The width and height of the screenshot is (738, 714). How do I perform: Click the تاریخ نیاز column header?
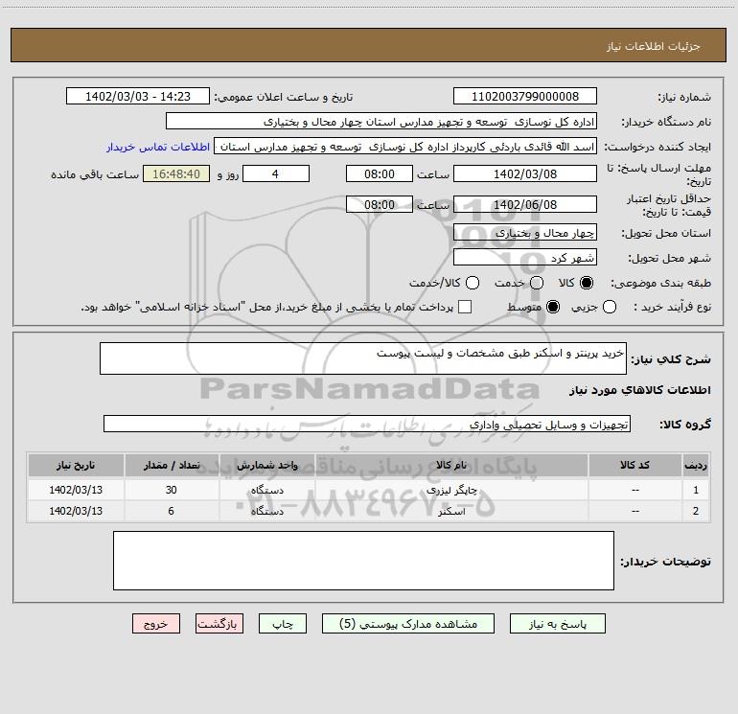pos(76,465)
